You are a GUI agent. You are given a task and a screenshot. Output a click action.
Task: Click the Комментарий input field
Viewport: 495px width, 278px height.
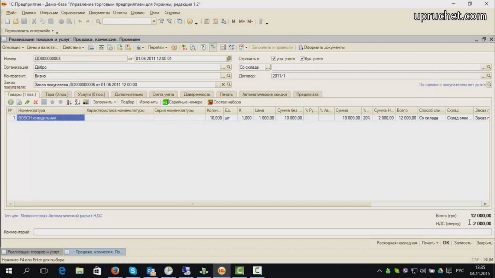(x=263, y=232)
